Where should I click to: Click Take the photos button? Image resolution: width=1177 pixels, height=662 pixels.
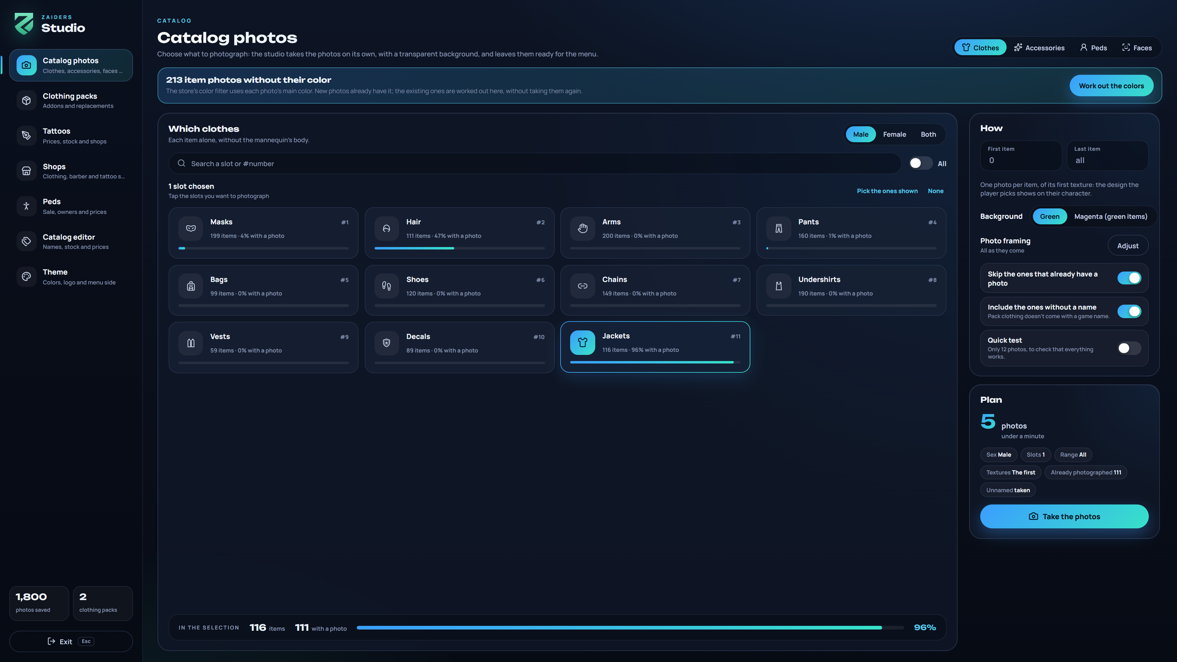1064,516
